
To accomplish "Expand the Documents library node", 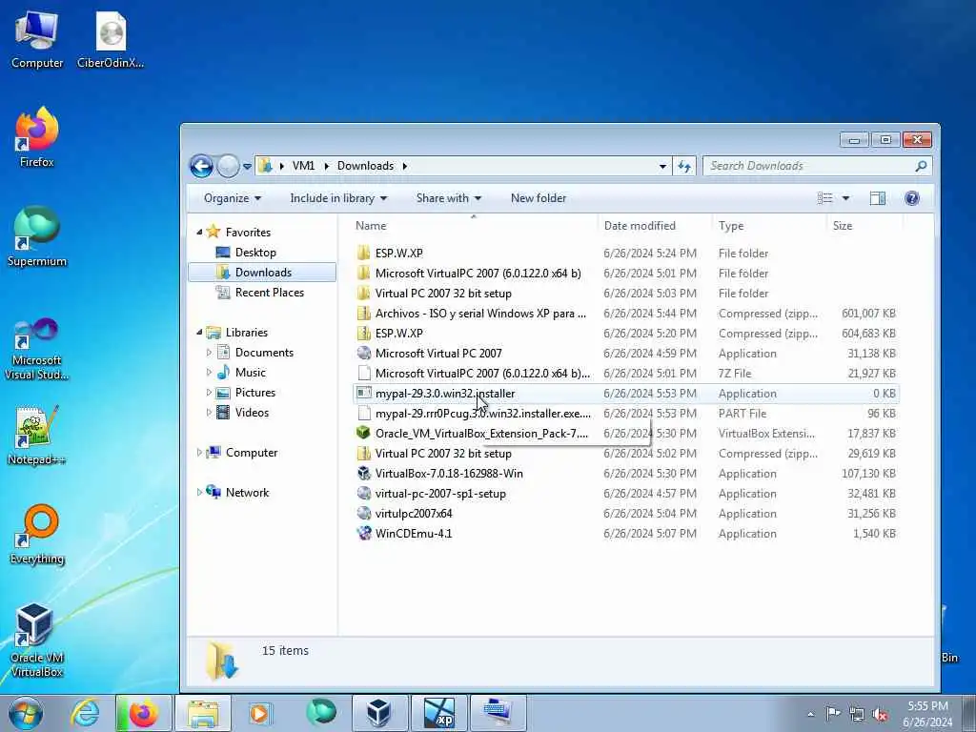I will (x=209, y=353).
